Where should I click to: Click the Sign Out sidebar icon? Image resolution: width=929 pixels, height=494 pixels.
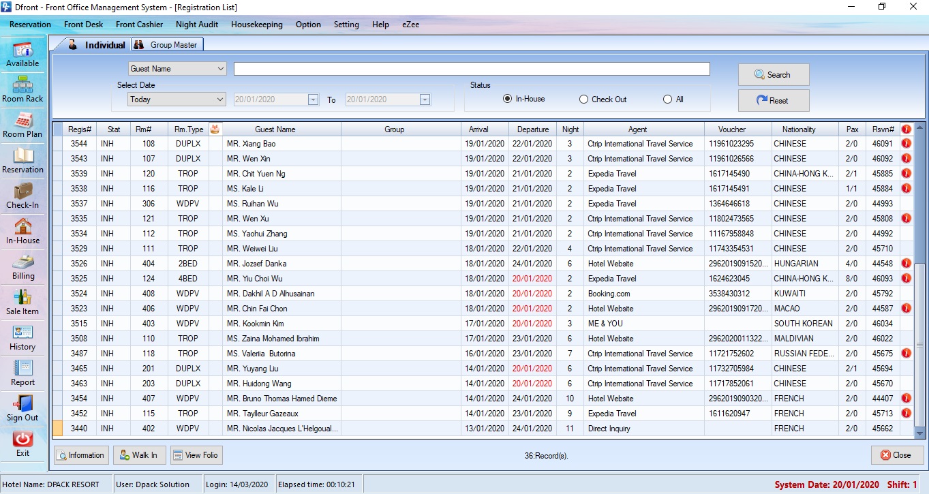coord(23,408)
